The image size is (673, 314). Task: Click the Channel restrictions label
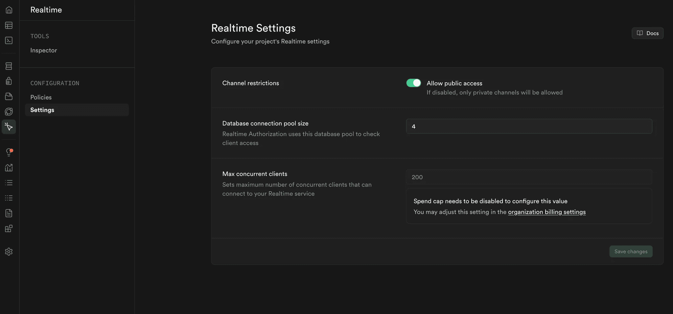coord(251,83)
